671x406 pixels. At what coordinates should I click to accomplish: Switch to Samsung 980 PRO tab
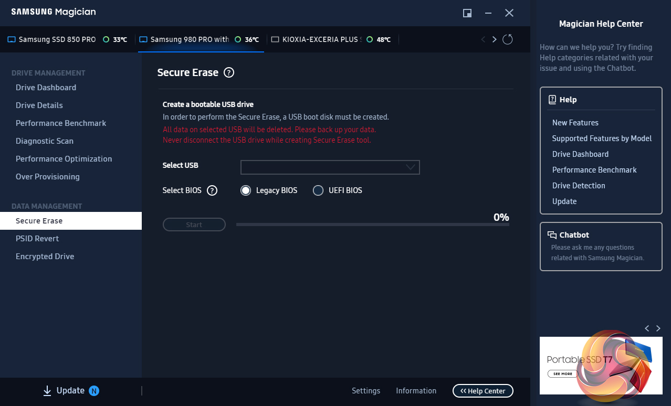pyautogui.click(x=201, y=39)
